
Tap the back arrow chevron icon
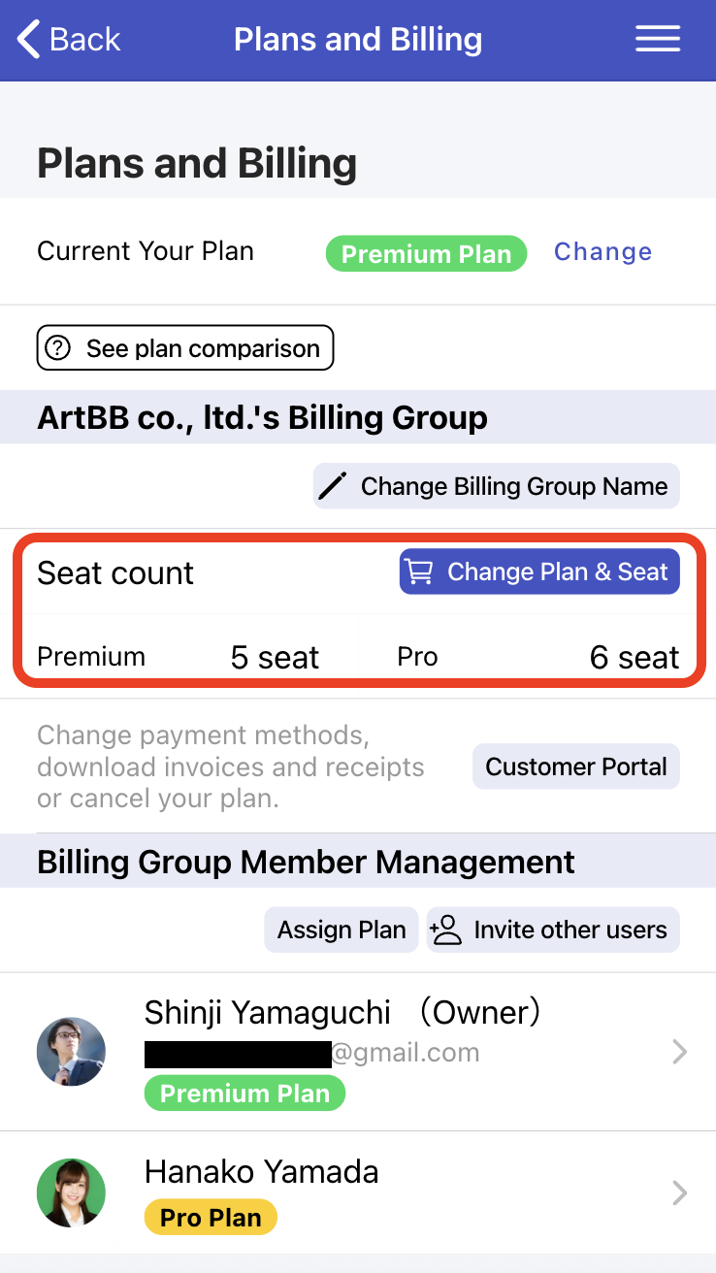(29, 40)
